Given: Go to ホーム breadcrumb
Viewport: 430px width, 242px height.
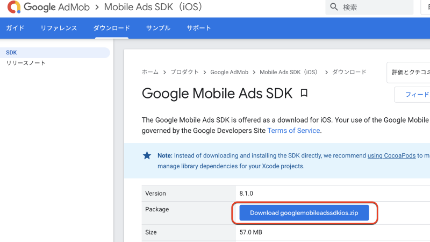Looking at the screenshot, I should tap(150, 72).
